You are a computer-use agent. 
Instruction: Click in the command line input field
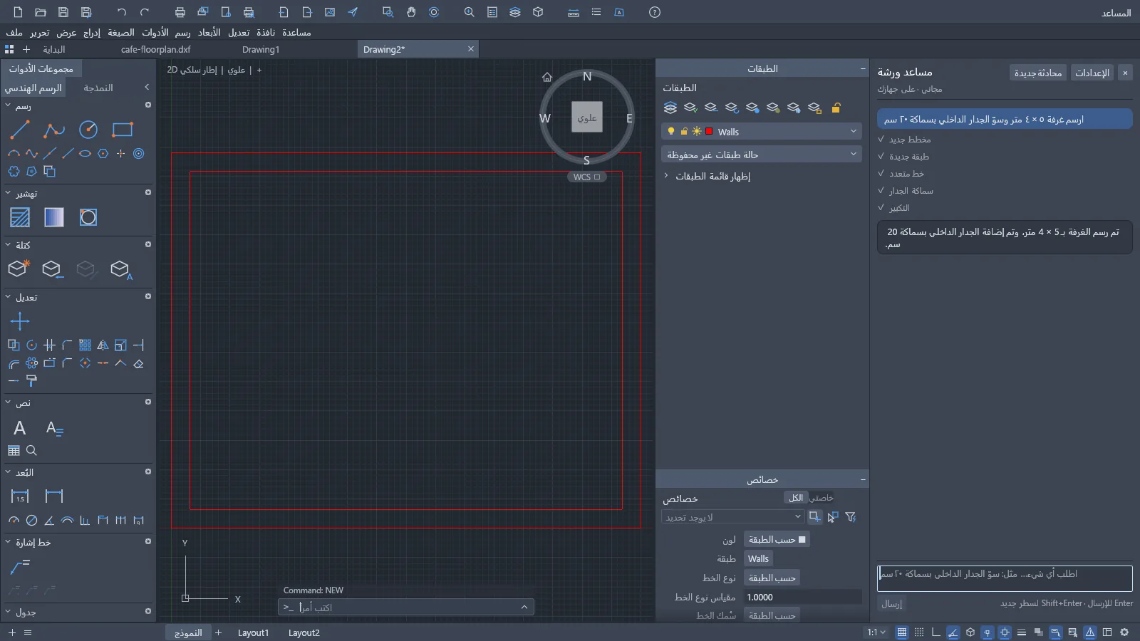(406, 608)
